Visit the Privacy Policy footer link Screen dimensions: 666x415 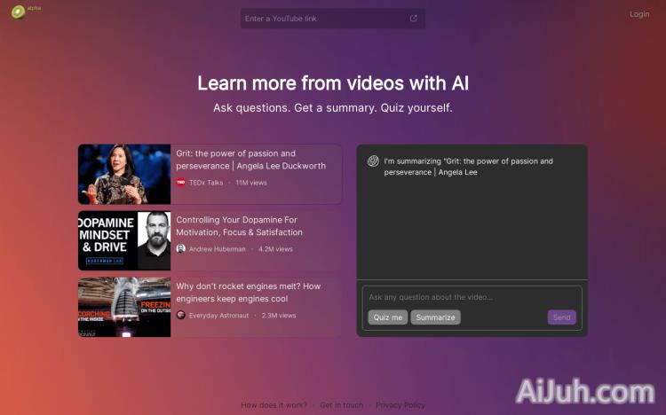400,405
